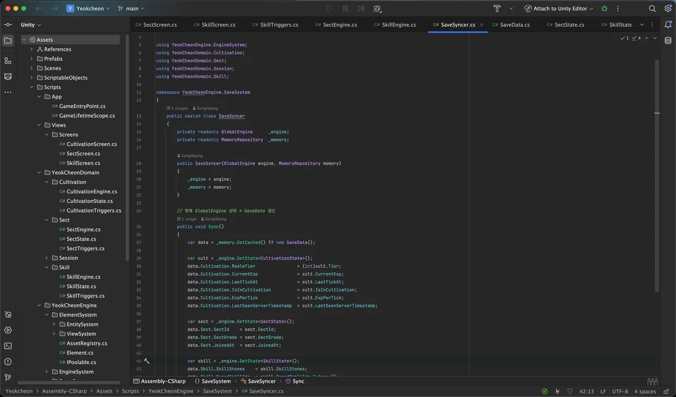
Task: Click the Assembly-CSharp context selector
Action: click(159, 381)
